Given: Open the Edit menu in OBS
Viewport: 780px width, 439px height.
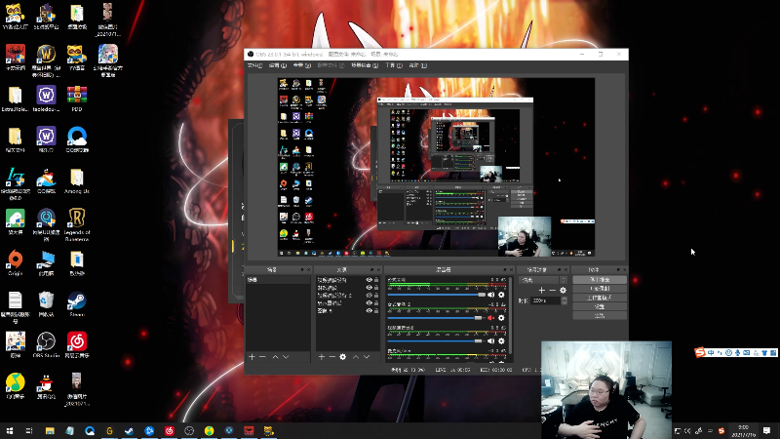Looking at the screenshot, I should [278, 65].
